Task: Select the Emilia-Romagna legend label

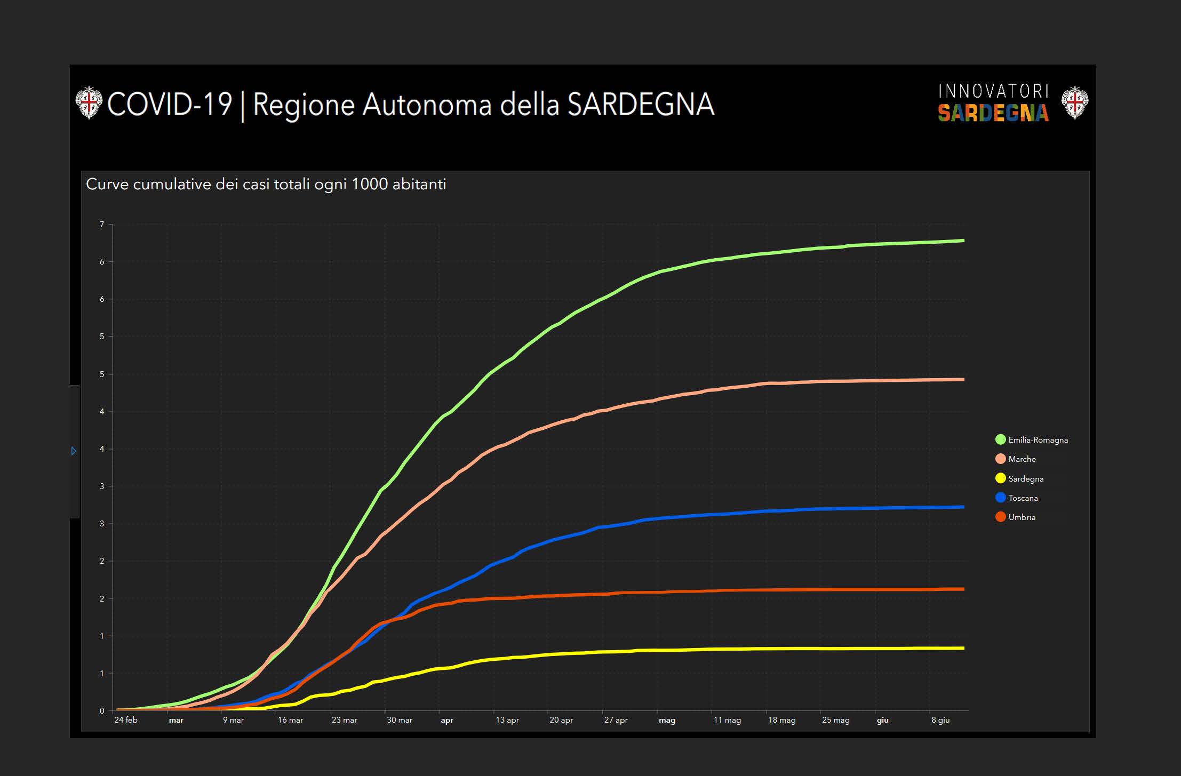Action: pyautogui.click(x=1038, y=440)
